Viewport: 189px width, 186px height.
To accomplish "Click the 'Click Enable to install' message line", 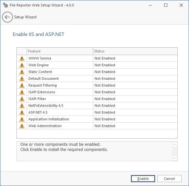I will pos(64,150).
